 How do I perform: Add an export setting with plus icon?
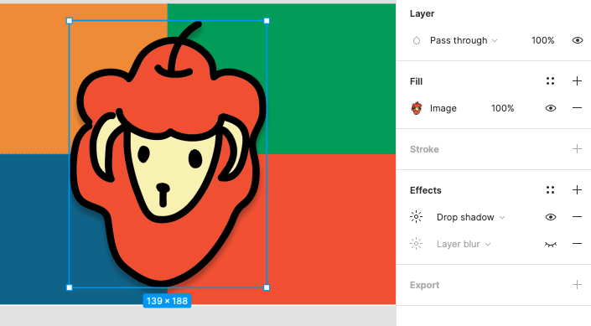point(577,285)
